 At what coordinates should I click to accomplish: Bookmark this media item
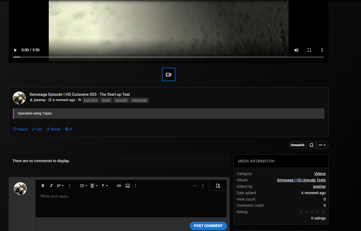(x=311, y=145)
